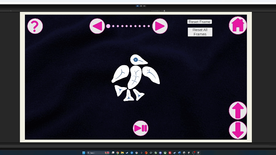Return home using the house icon
This screenshot has height=155, width=276.
pos(238,25)
